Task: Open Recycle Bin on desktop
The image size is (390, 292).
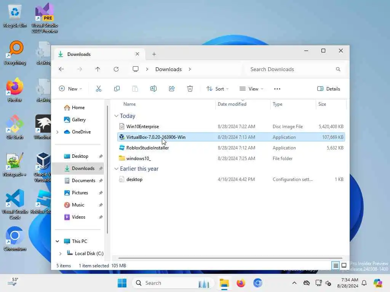Action: [x=15, y=16]
